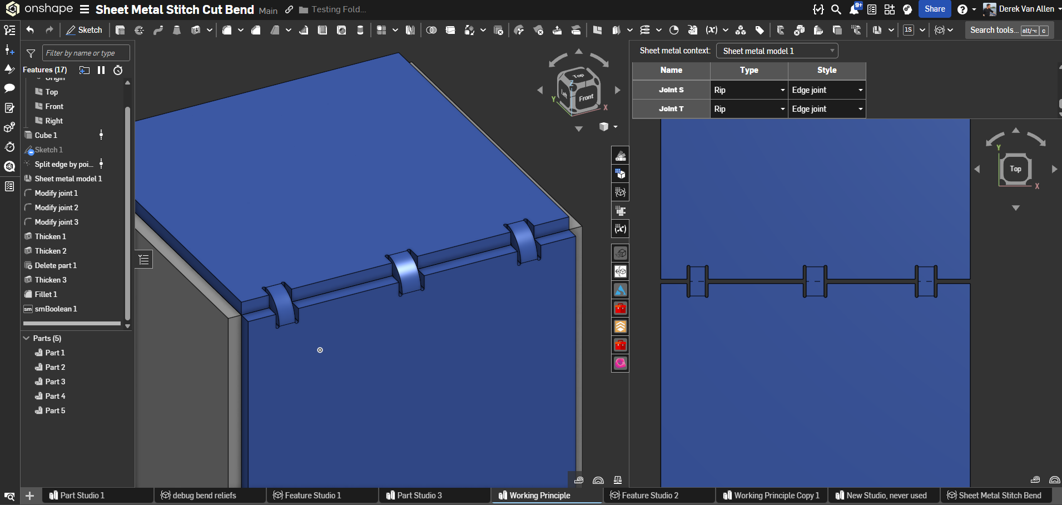
Task: Open Joint T Type dropdown
Action: point(749,109)
